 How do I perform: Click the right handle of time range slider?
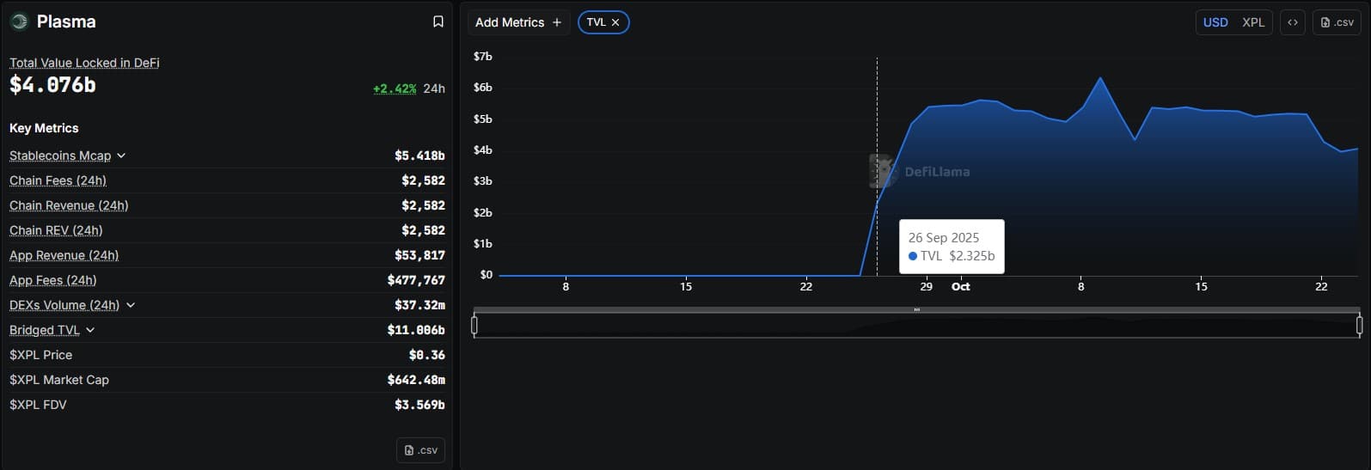click(x=1359, y=325)
